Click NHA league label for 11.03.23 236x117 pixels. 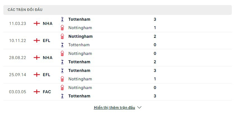tap(47, 24)
